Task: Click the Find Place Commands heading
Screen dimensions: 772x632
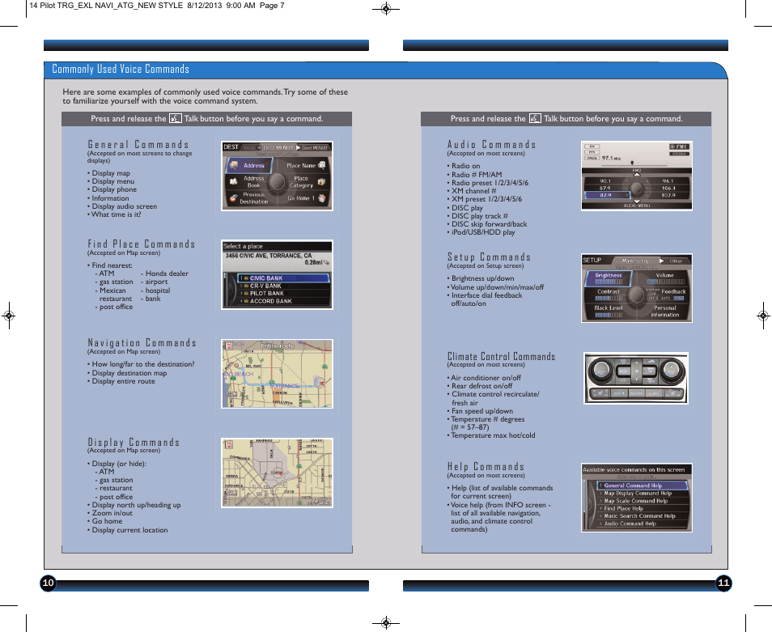Action: click(x=142, y=244)
